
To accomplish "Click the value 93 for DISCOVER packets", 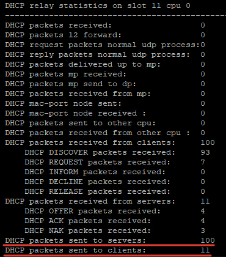I will point(205,152).
